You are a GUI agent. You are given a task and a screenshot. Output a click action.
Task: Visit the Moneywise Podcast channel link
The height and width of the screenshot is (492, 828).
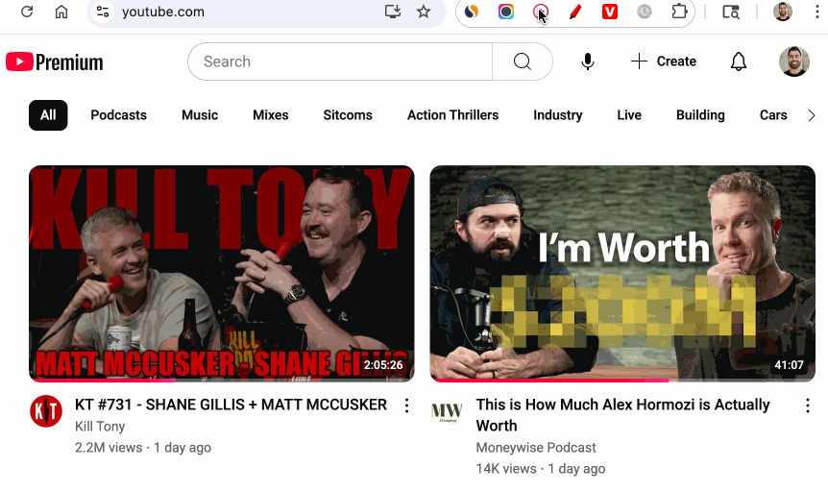(x=536, y=448)
